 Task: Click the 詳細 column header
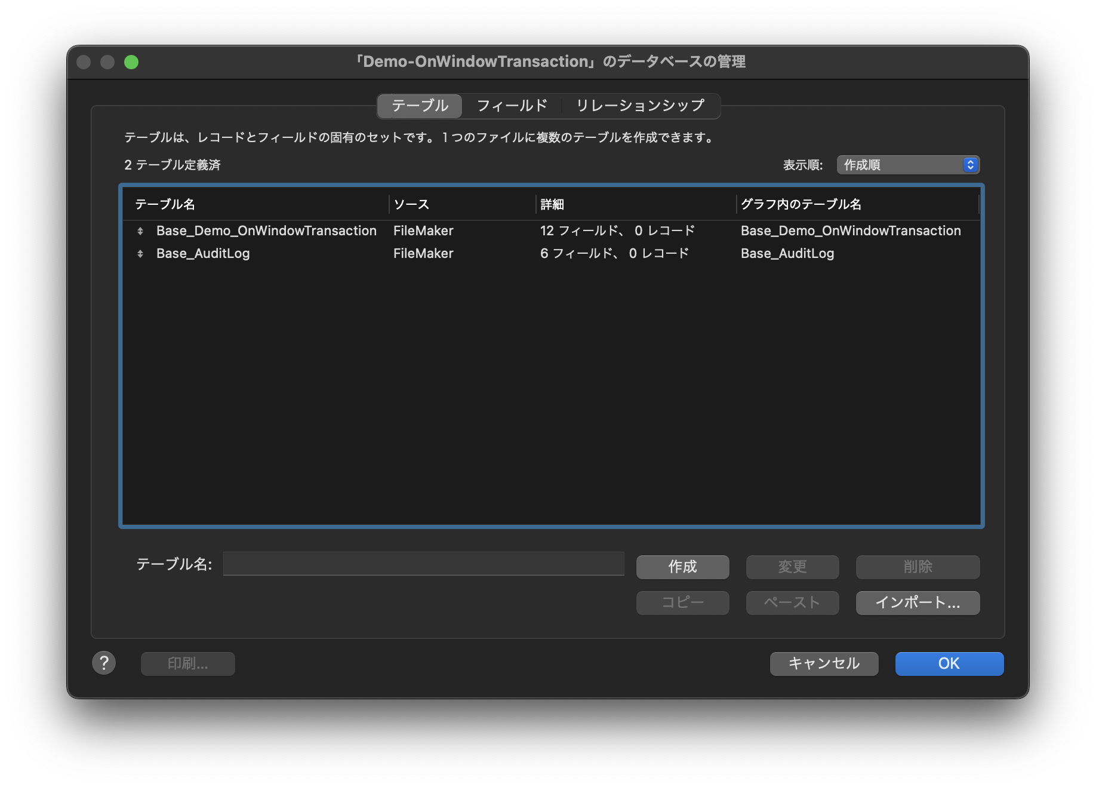tap(552, 204)
